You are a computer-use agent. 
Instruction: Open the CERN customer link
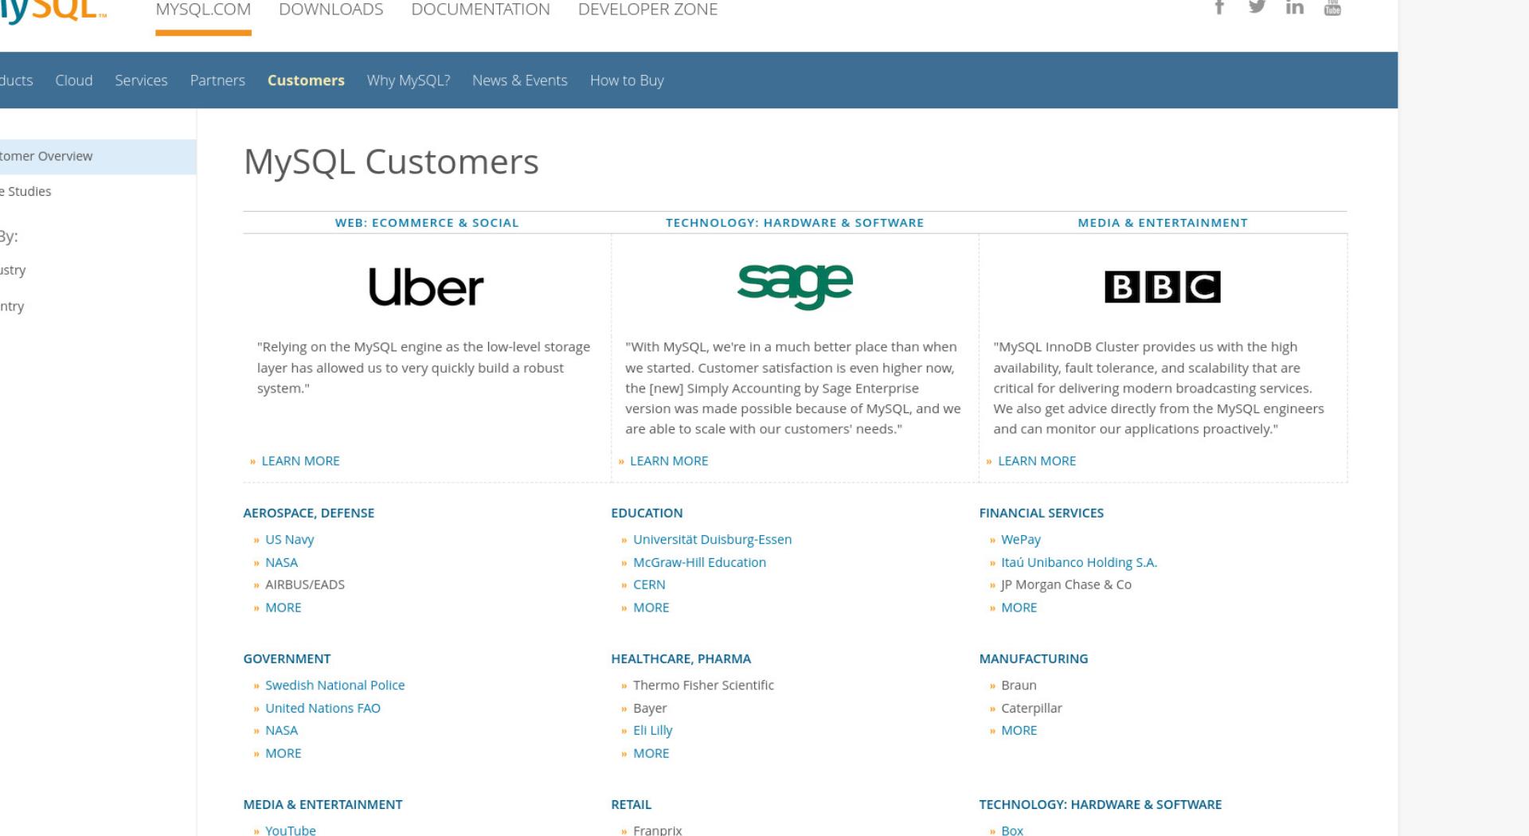coord(649,585)
